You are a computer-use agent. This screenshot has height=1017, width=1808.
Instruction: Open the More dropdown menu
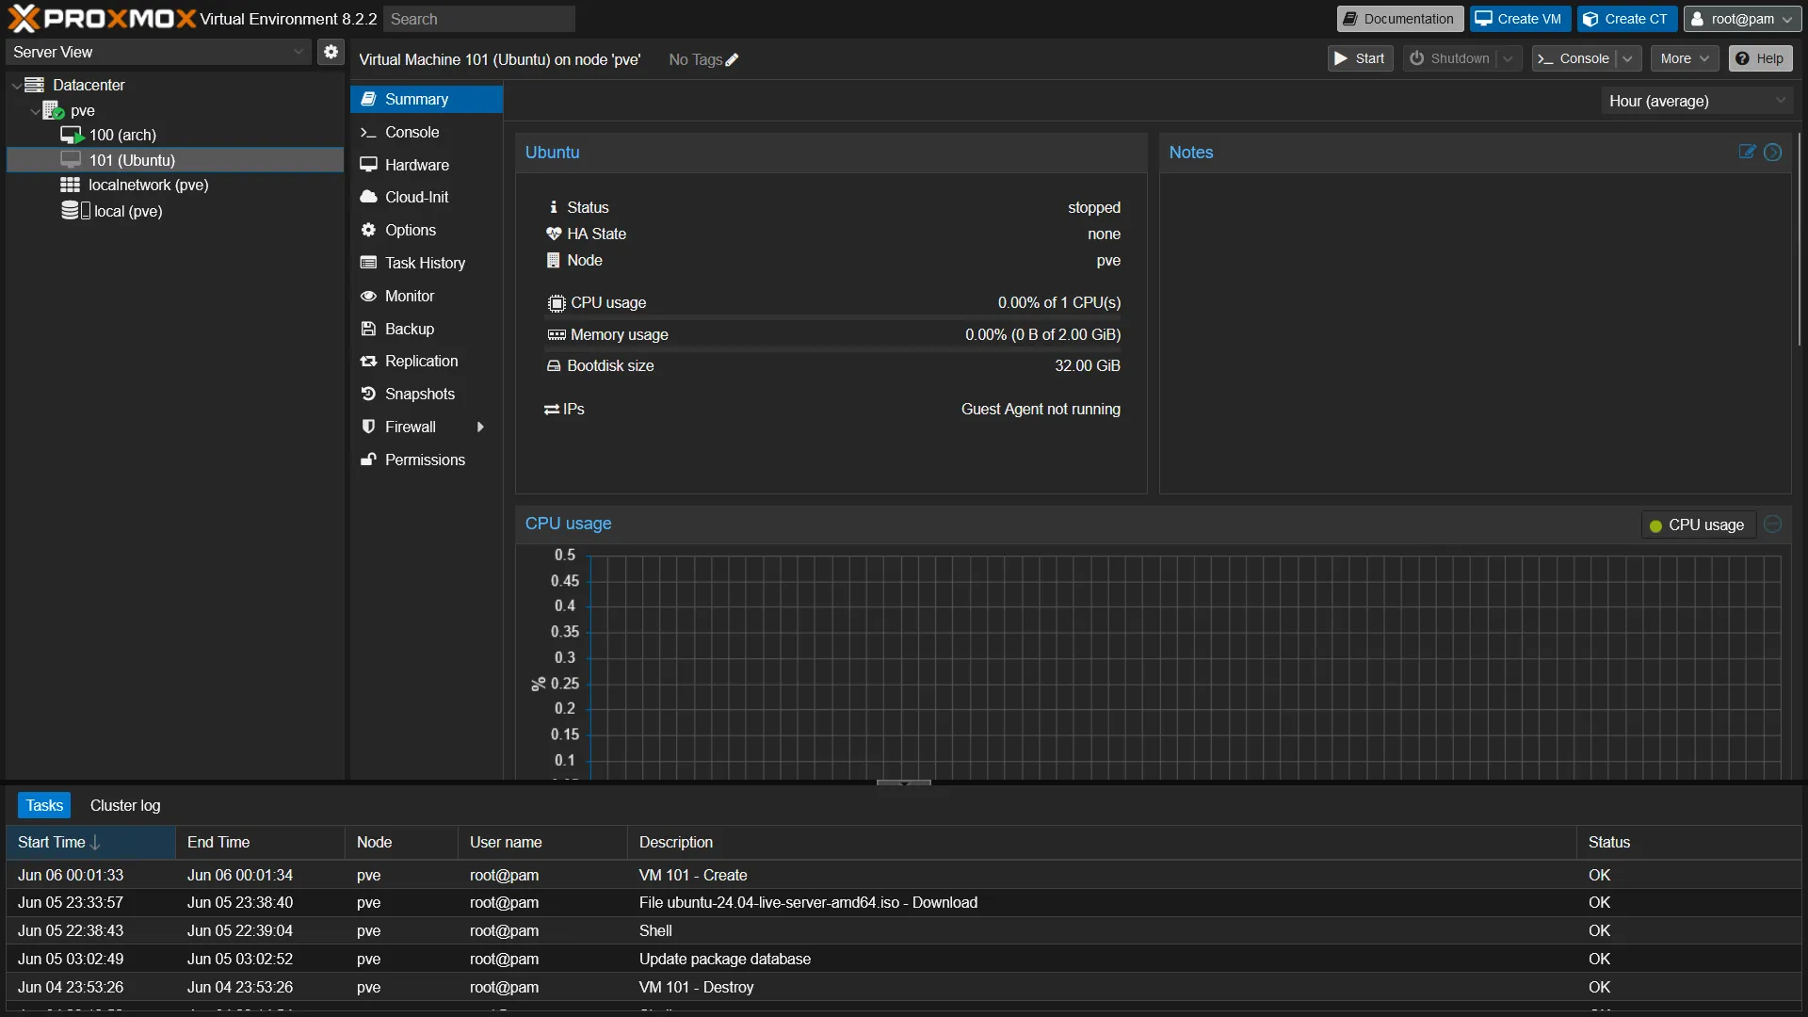[1685, 58]
